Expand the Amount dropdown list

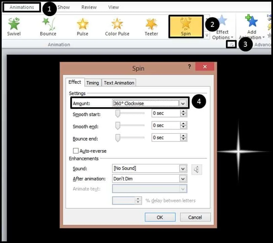(183, 104)
